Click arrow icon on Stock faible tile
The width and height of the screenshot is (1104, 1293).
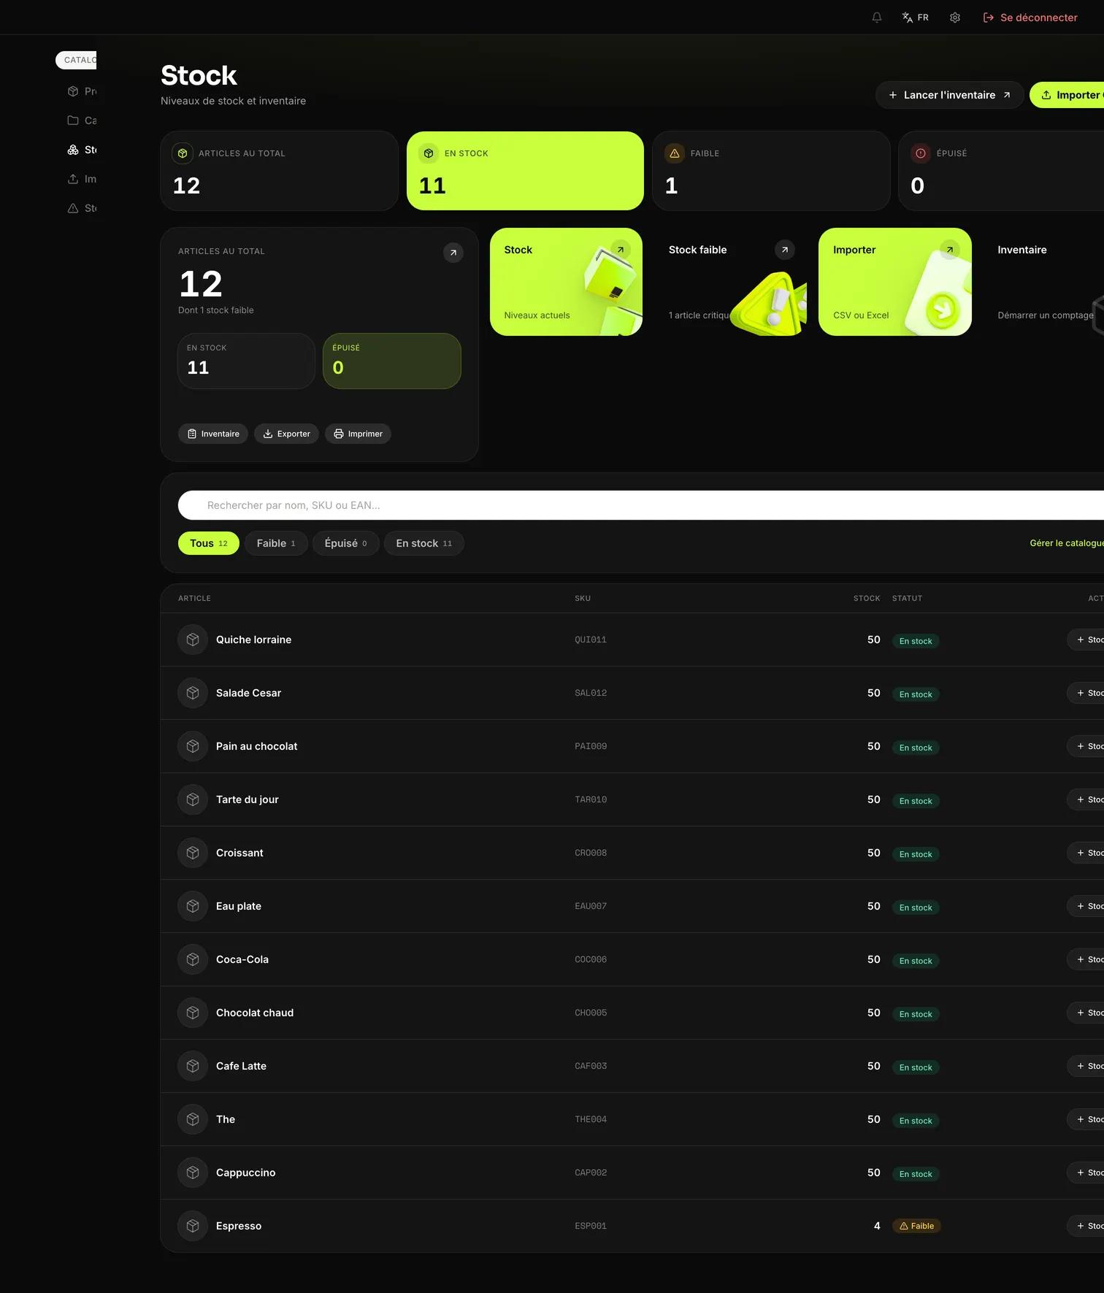[x=785, y=250]
